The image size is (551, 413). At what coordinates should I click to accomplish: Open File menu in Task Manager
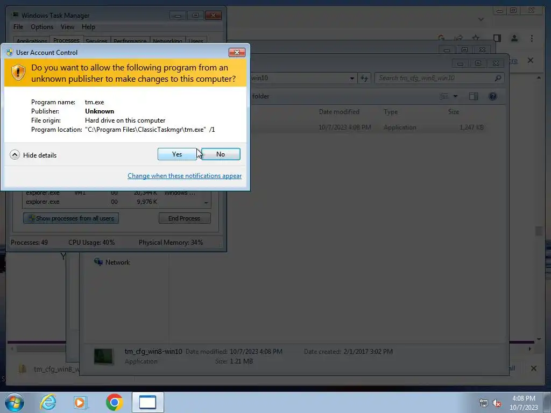pyautogui.click(x=18, y=27)
